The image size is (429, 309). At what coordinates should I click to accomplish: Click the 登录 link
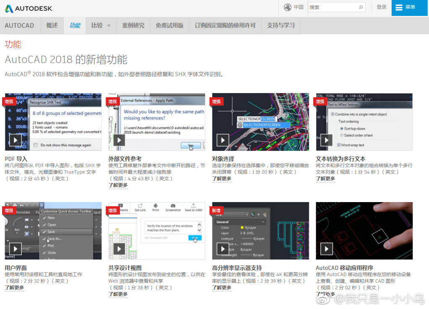(381, 7)
